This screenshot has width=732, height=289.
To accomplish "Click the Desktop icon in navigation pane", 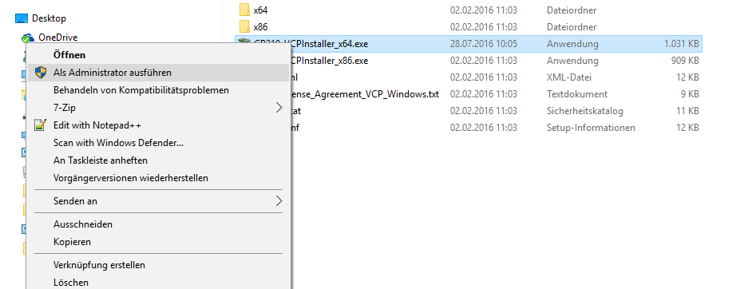I will (22, 18).
